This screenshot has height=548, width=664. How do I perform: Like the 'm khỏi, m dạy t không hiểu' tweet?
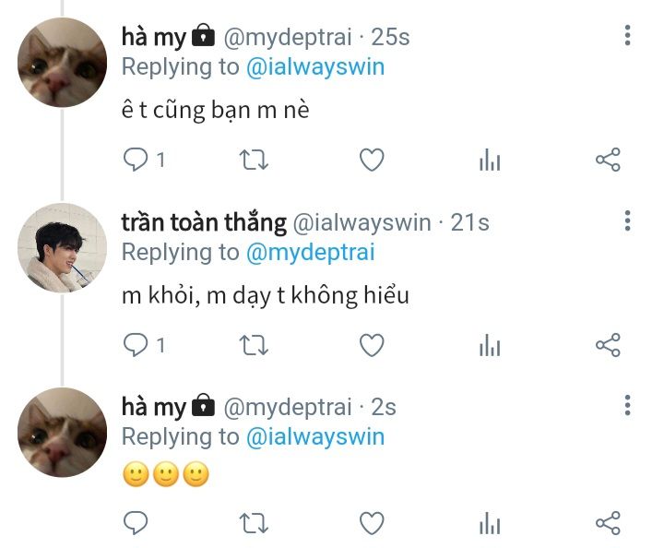(x=371, y=345)
